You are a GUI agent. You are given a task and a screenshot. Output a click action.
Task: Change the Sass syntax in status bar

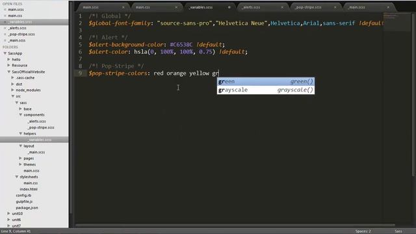point(398,231)
